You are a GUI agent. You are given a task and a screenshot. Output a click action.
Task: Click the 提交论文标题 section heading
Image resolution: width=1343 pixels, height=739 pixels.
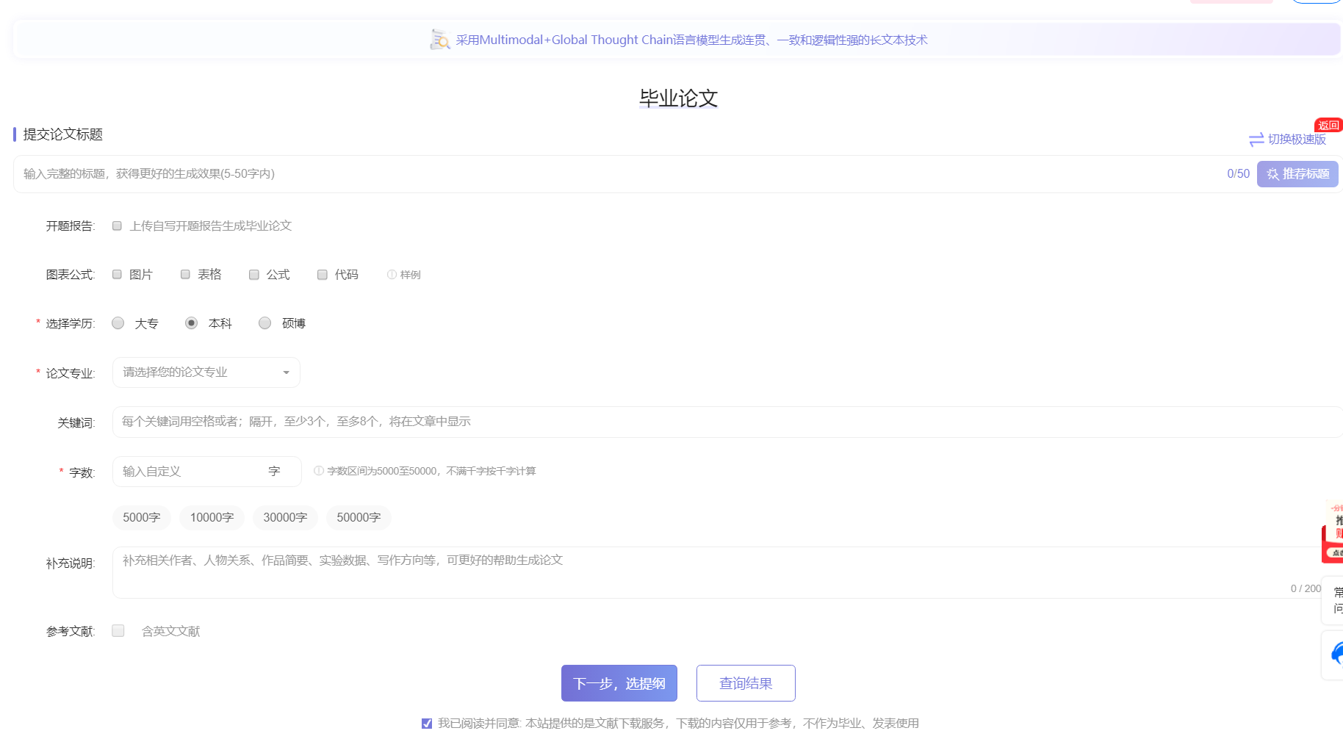tap(63, 134)
